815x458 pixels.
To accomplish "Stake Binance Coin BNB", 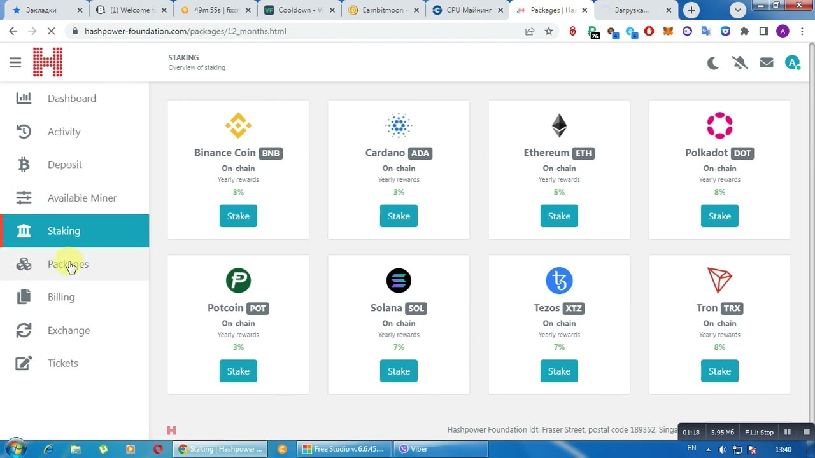I will tap(238, 216).
